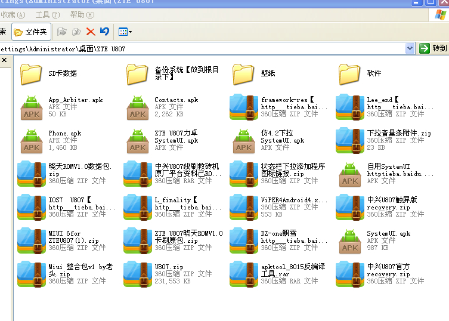This screenshot has height=321, width=449.
Task: Toggle the 文件夹 folders pane button
Action: pos(31,32)
